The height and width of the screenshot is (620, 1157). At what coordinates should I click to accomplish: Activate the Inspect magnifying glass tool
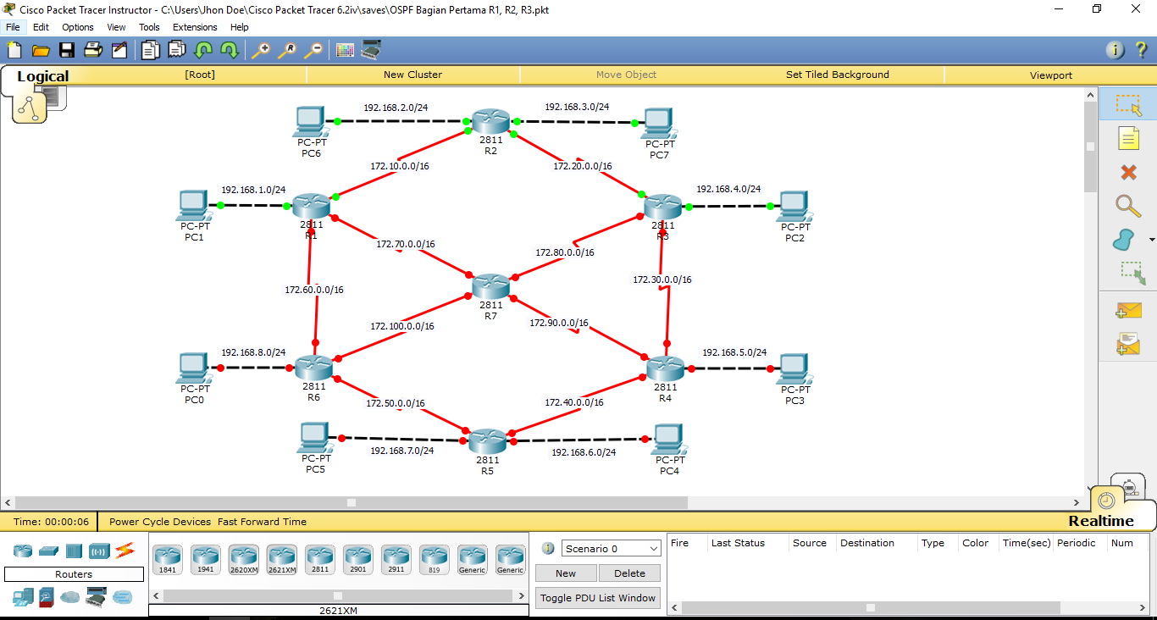1127,206
